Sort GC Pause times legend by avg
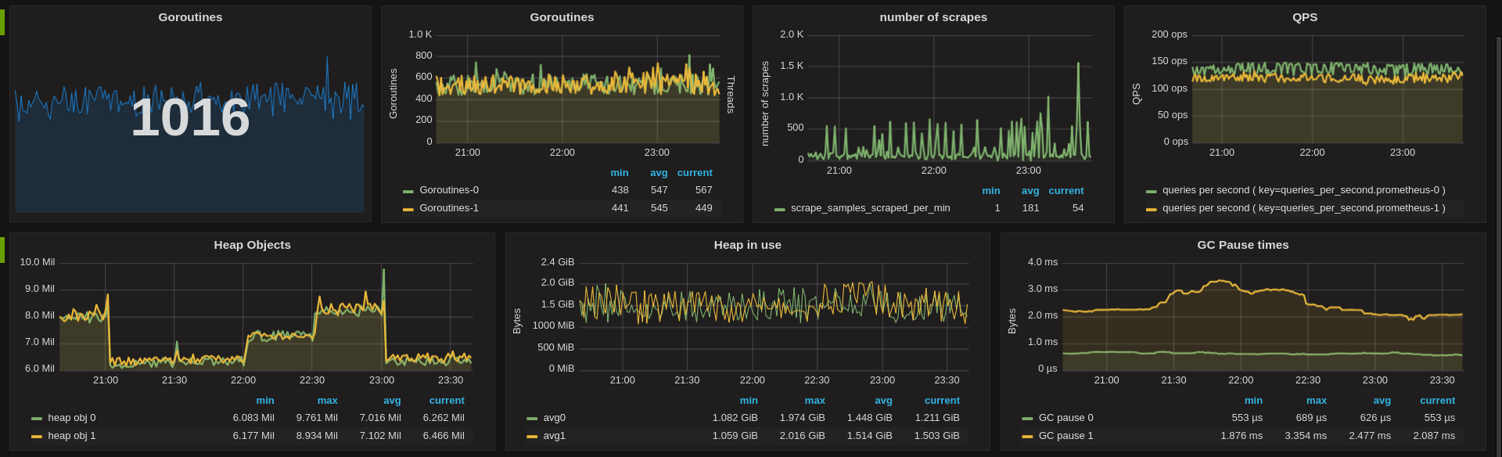The image size is (1502, 457). (x=1382, y=401)
